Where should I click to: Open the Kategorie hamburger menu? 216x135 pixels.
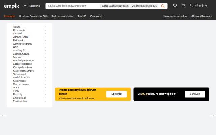coord(32,6)
